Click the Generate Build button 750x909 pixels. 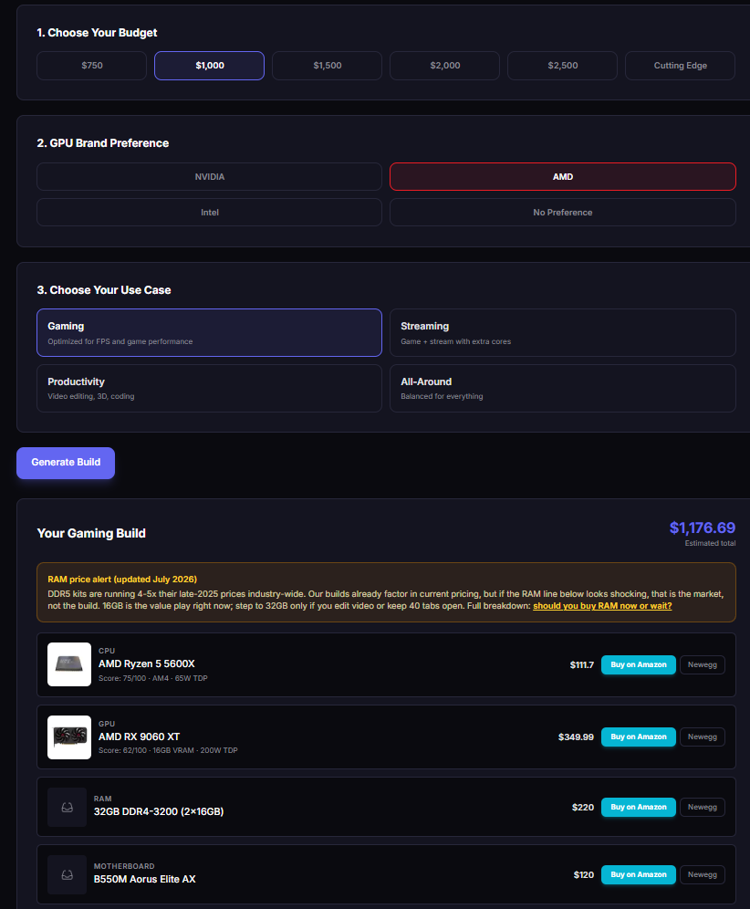point(66,463)
